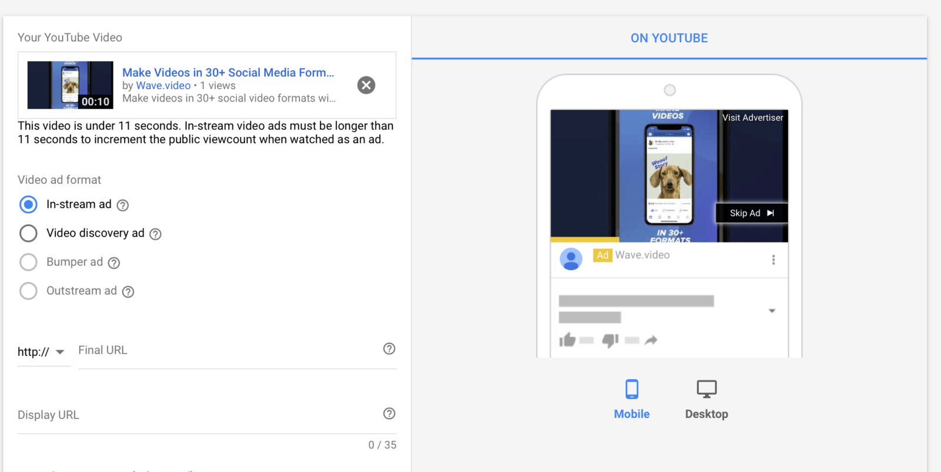The image size is (941, 472).
Task: Expand the preview description arrow
Action: point(772,311)
